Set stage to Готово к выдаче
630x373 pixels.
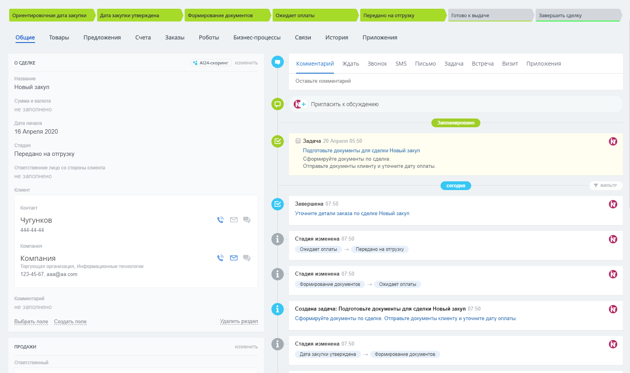point(490,16)
